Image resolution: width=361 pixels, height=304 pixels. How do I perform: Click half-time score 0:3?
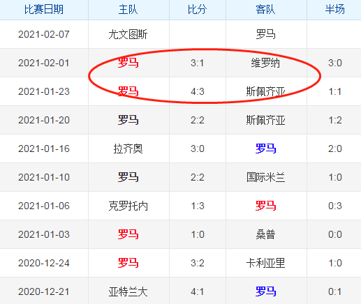335,206
